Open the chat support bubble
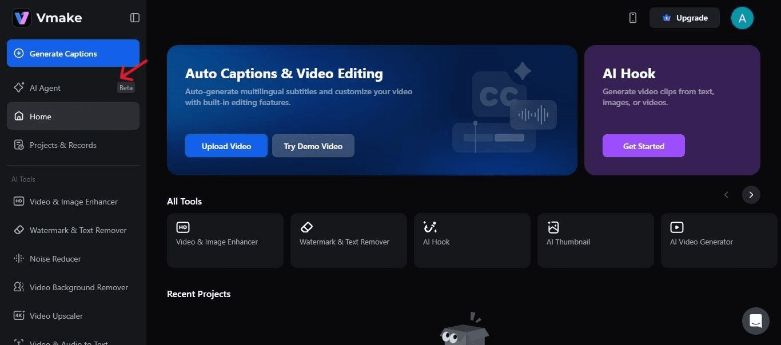Viewport: 781px width, 345px height. 755,321
